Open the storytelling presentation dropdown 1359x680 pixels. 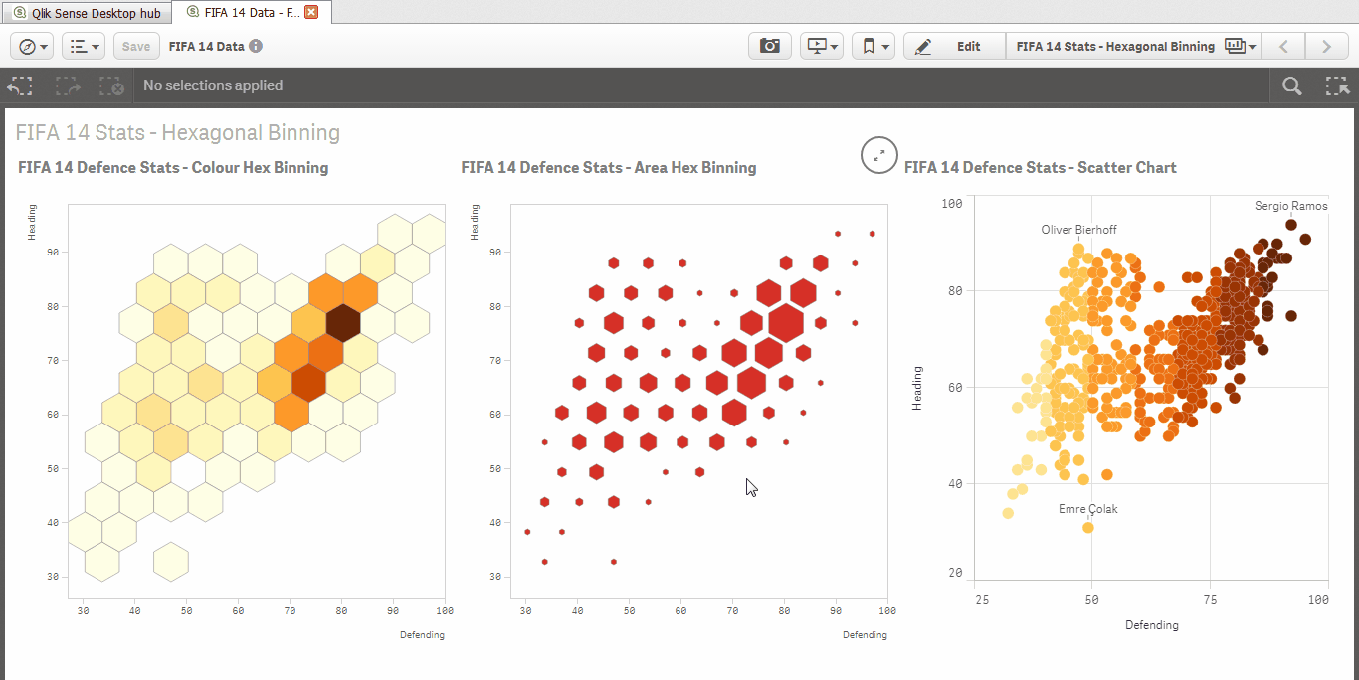[822, 46]
